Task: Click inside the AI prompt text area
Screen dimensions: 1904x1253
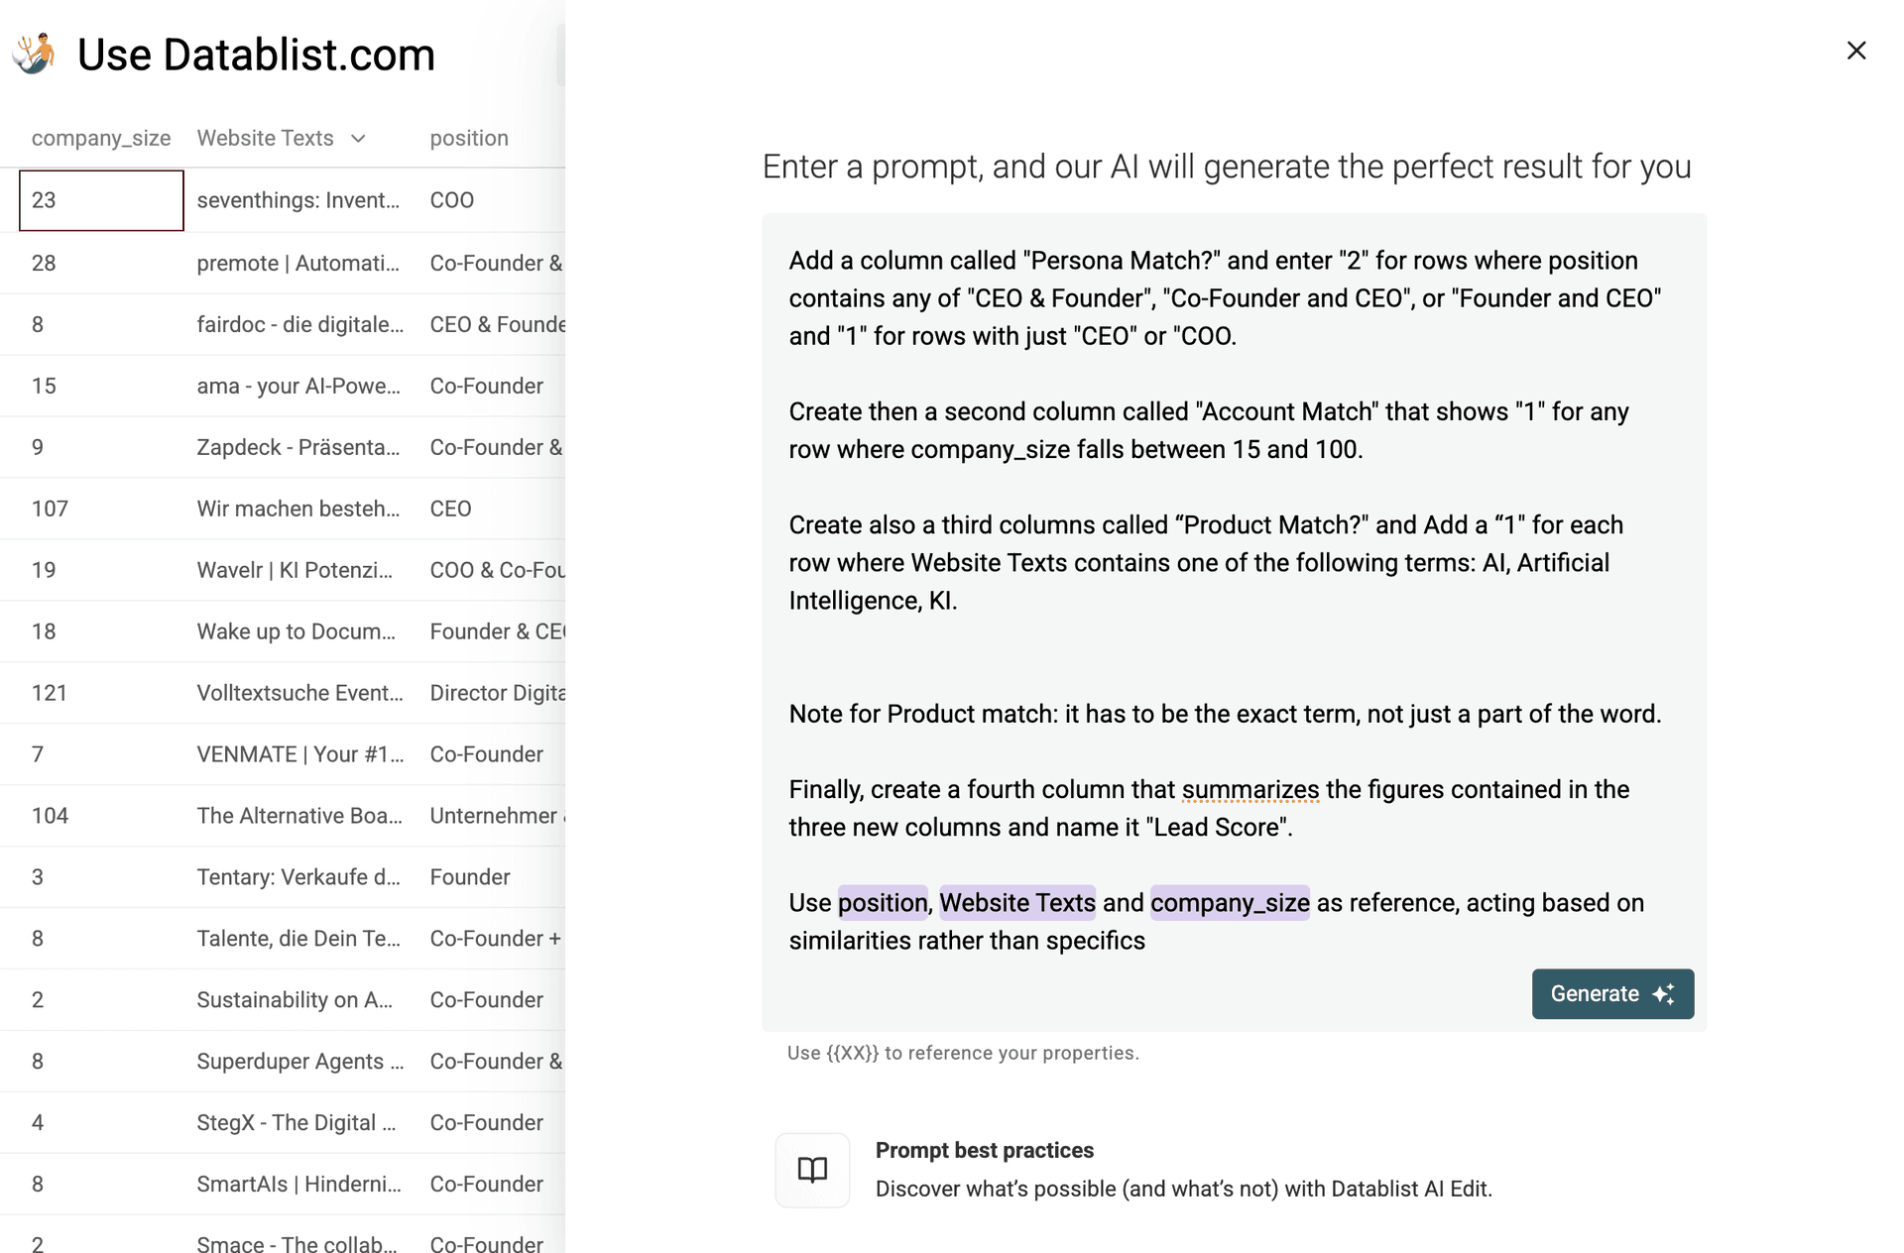Action: point(1230,654)
